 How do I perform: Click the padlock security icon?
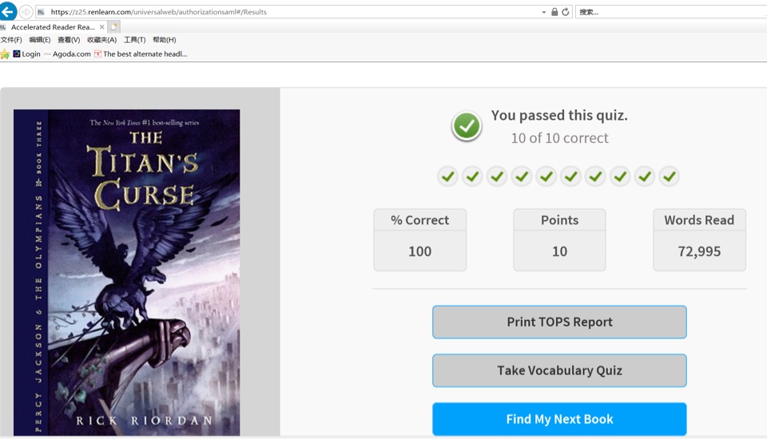(x=554, y=12)
